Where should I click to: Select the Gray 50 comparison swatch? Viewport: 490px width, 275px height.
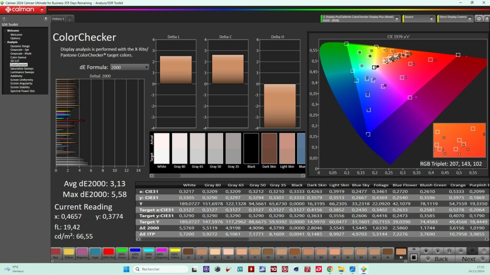coord(216,148)
